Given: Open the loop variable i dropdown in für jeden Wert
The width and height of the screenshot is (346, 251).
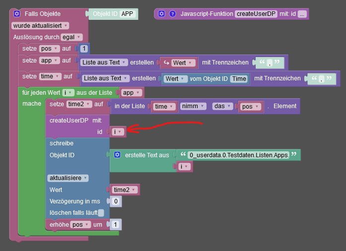Looking at the screenshot, I should coord(68,93).
